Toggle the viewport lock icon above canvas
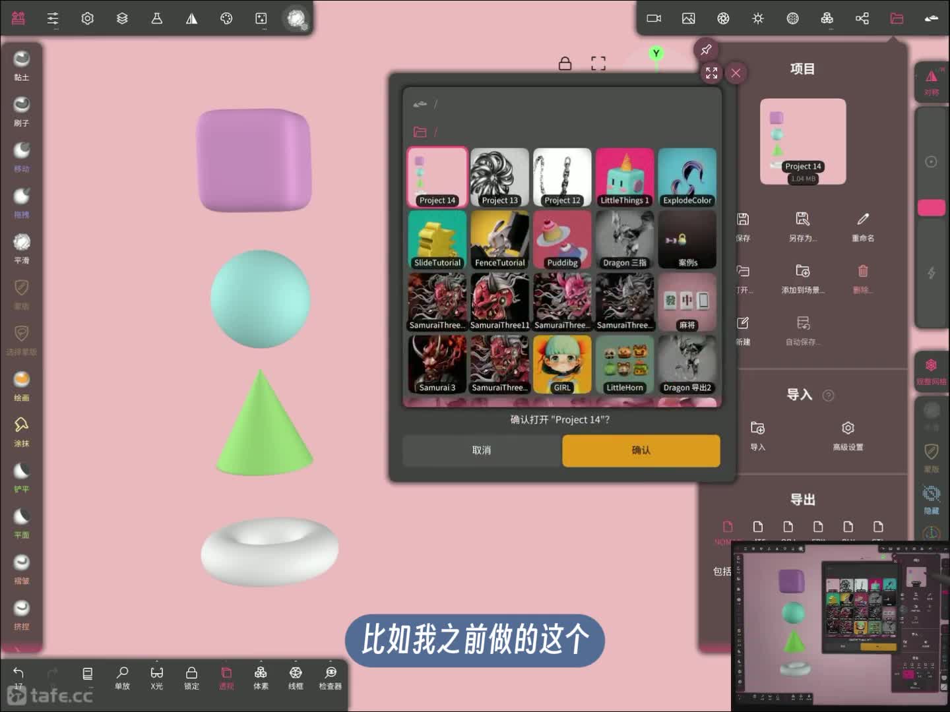 [565, 63]
